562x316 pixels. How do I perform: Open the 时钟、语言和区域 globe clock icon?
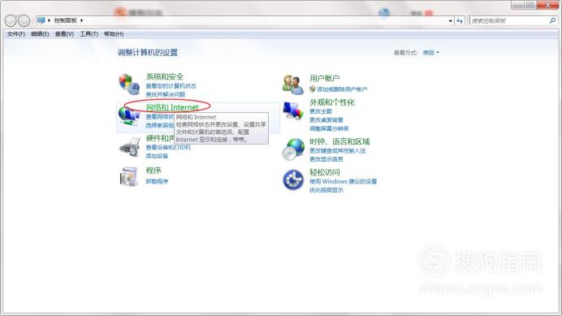(293, 149)
